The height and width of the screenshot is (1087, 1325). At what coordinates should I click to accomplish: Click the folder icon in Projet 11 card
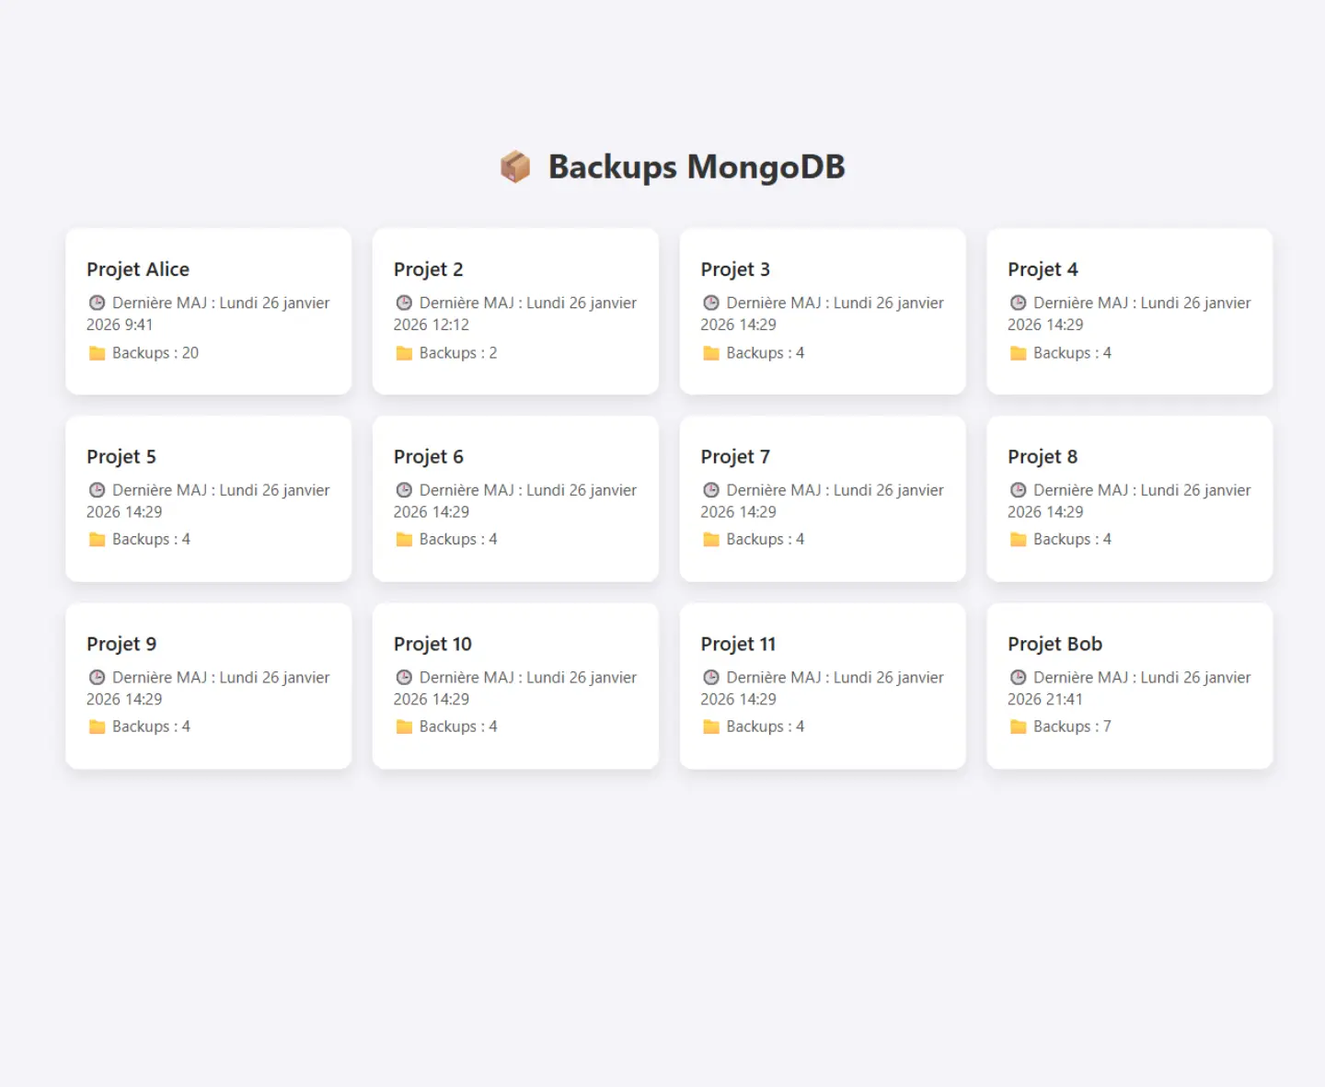[711, 727]
